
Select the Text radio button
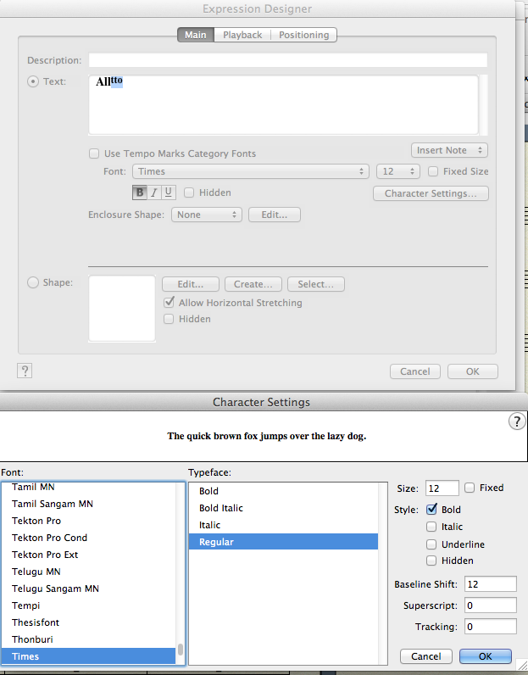(34, 81)
